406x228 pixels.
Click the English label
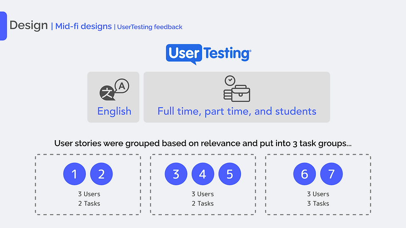(x=114, y=111)
